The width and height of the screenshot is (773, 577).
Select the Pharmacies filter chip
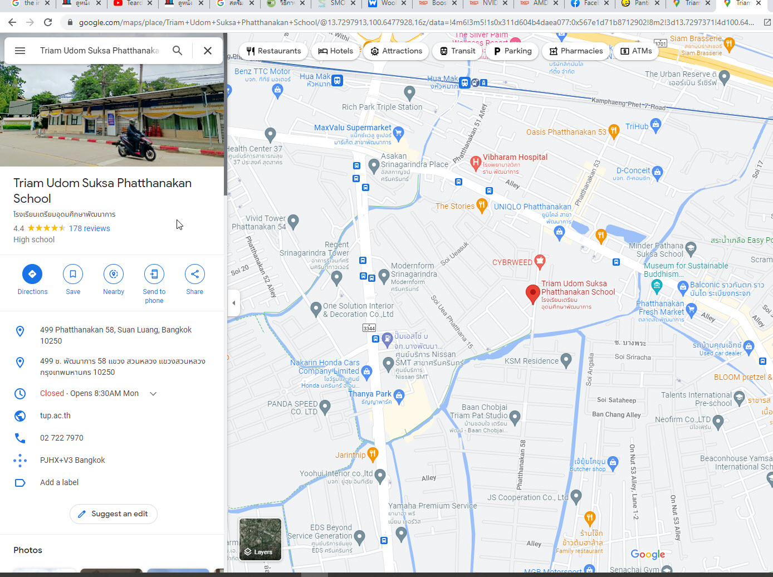coord(576,51)
